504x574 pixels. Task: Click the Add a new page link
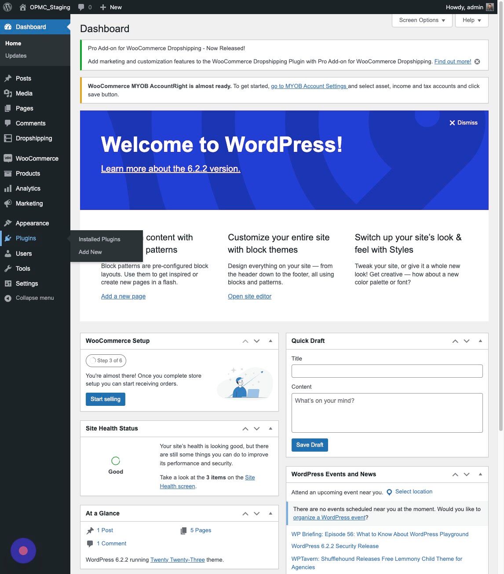123,297
